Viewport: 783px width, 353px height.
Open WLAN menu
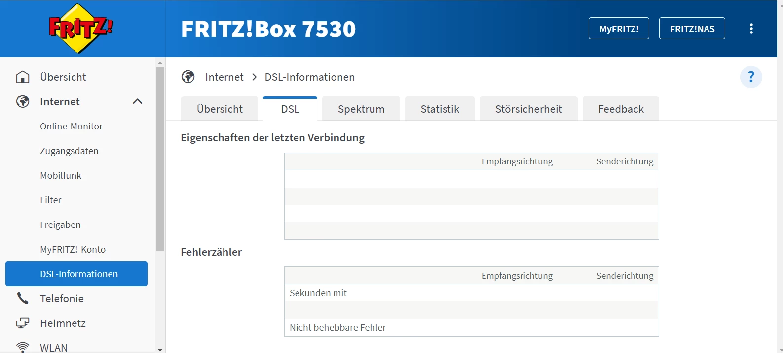pos(54,348)
